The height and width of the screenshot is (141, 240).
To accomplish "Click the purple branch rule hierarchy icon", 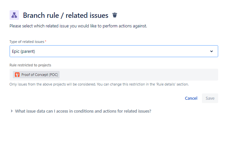I will (x=14, y=15).
